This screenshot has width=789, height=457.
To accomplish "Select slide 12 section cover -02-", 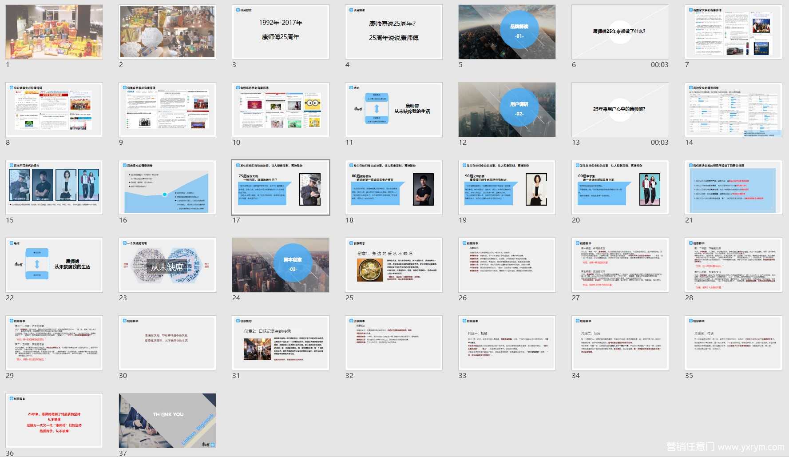I will (x=507, y=110).
